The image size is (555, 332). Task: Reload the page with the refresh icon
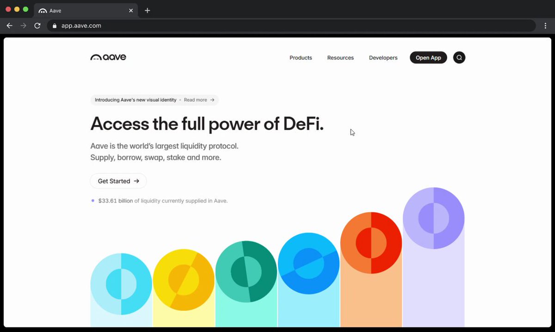pyautogui.click(x=37, y=26)
